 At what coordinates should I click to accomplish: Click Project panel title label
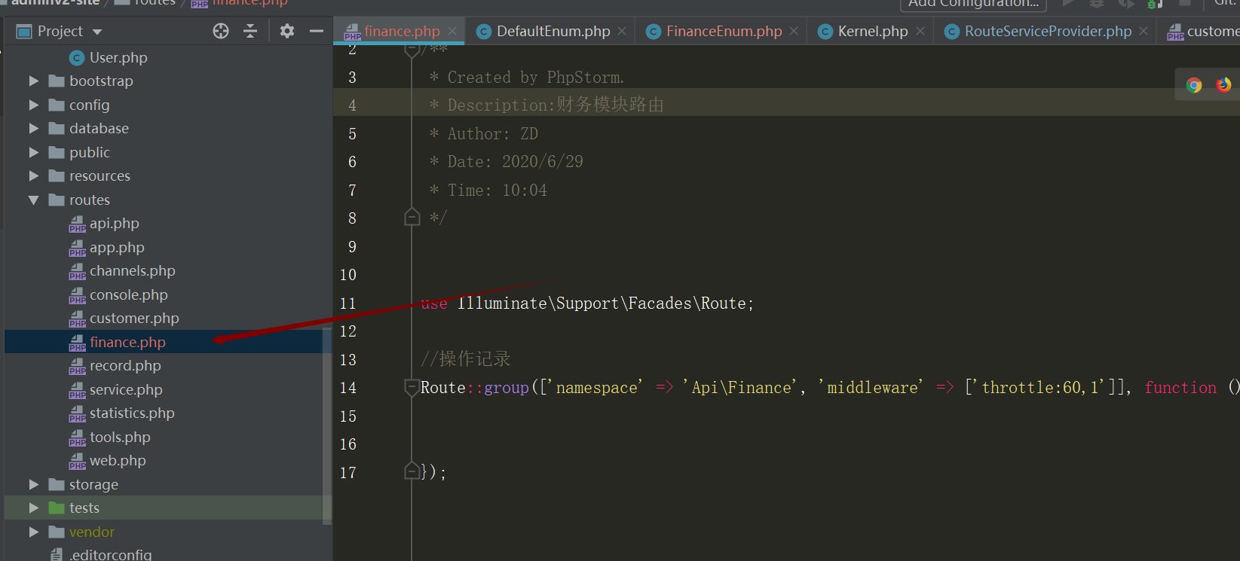[60, 32]
